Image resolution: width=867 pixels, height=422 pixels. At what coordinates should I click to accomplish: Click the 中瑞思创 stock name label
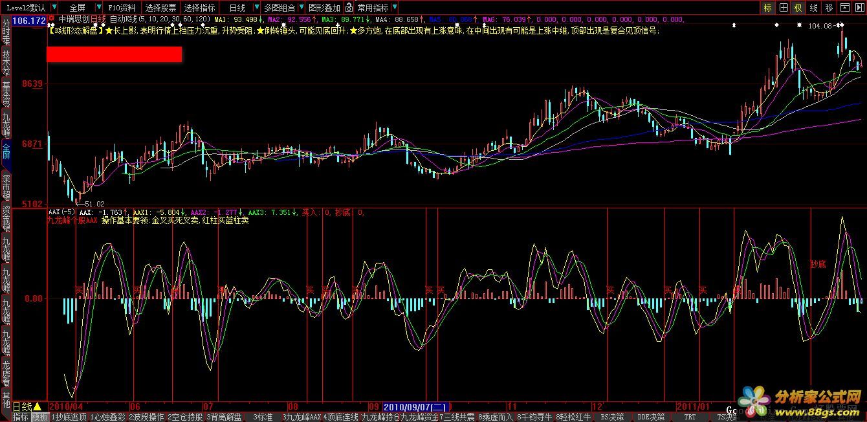pyautogui.click(x=74, y=20)
